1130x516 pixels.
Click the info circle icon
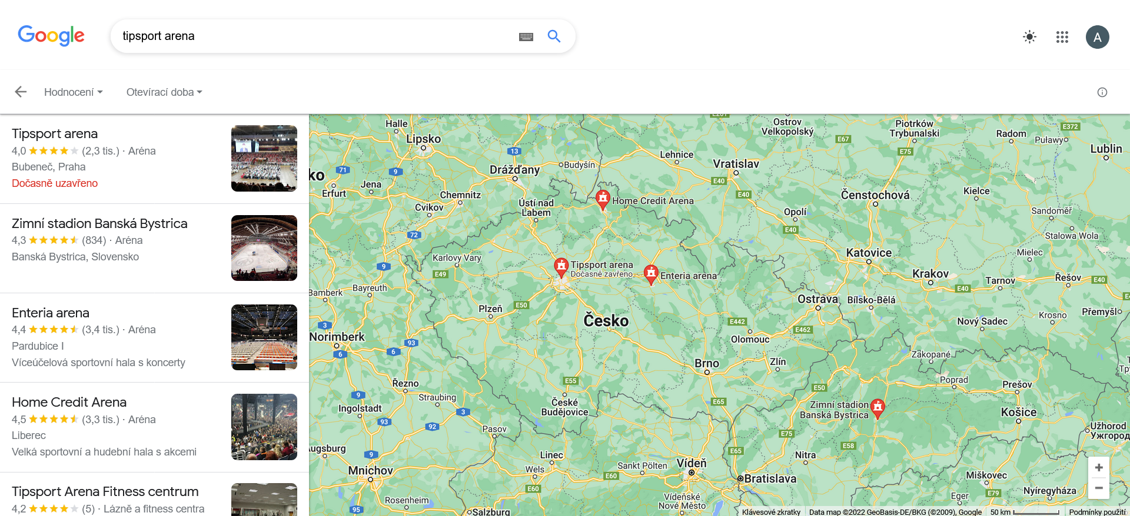[1102, 92]
